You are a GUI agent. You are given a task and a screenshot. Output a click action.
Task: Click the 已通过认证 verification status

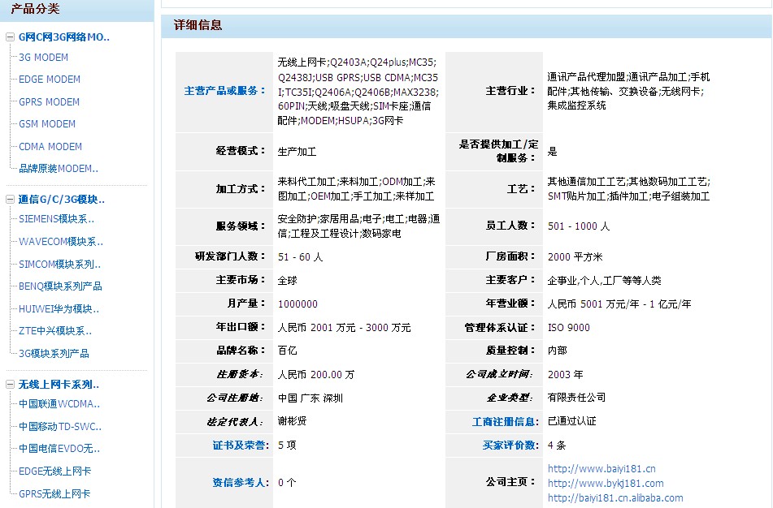(x=572, y=421)
